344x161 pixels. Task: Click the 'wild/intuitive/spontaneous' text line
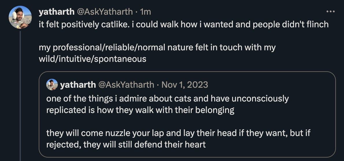93,59
